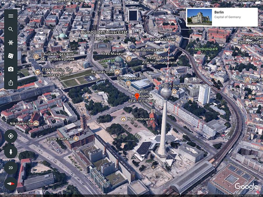The height and width of the screenshot is (197, 263).
Task: Open the camera postcard tool
Action: point(11,69)
